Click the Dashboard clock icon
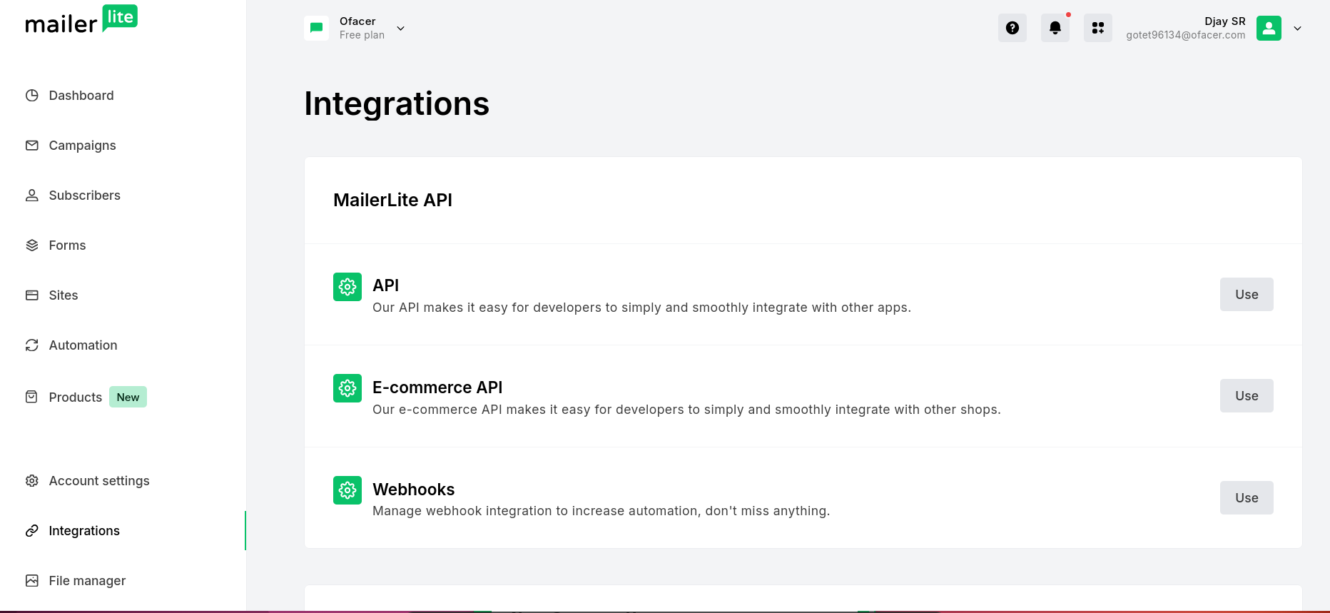 click(32, 96)
